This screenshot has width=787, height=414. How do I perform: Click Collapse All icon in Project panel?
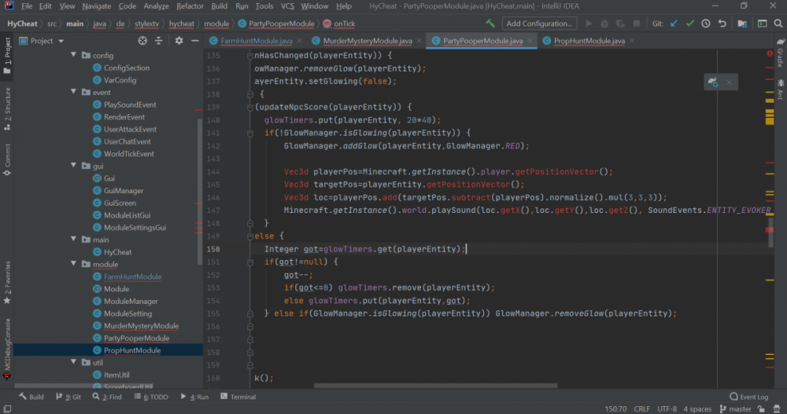[x=159, y=41]
